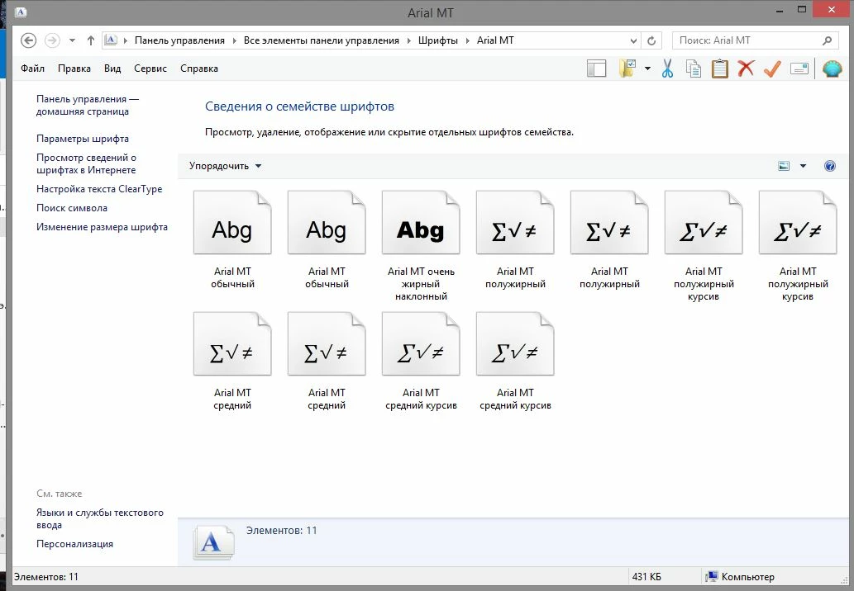Open the view options dropdown arrow
The image size is (854, 591).
[803, 166]
